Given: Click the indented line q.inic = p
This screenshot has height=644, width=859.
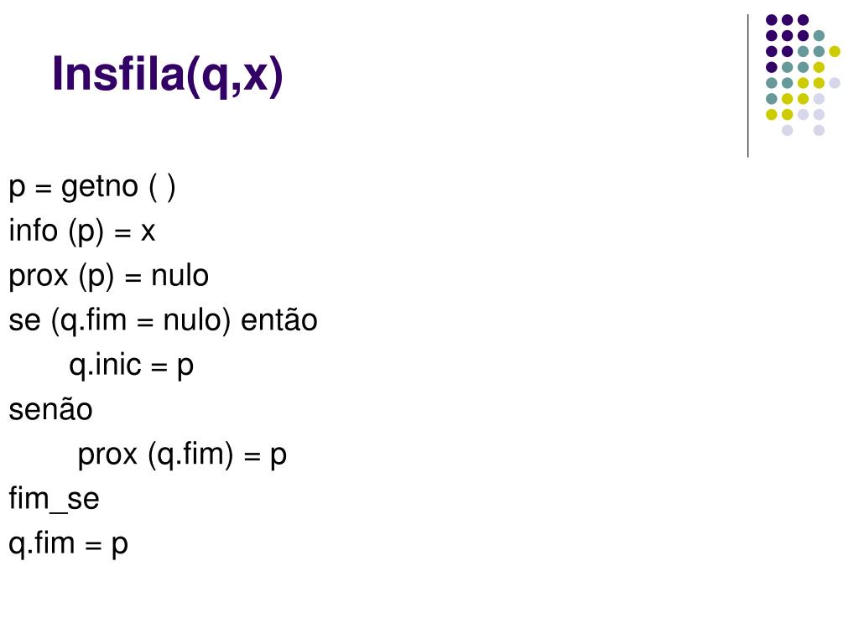Looking at the screenshot, I should pos(132,366).
